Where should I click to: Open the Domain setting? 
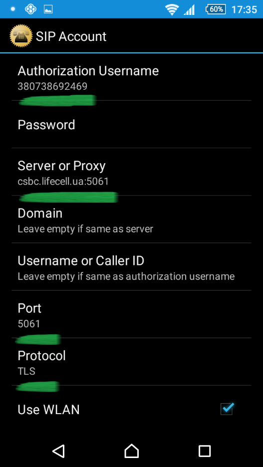(x=131, y=219)
